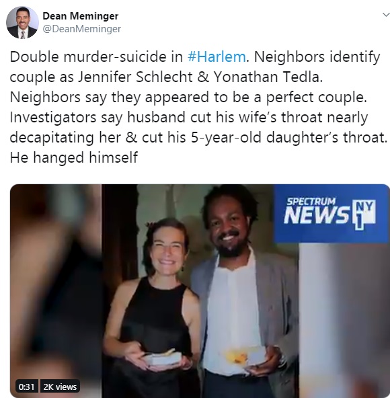This screenshot has width=390, height=398.
Task: Click the blurred right side below the logo
Action: tap(344, 320)
